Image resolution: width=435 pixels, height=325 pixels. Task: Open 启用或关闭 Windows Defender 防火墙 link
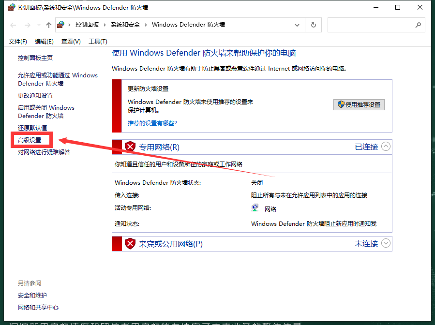[x=46, y=112]
